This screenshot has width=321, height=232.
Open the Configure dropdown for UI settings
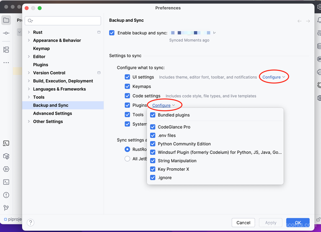point(273,77)
